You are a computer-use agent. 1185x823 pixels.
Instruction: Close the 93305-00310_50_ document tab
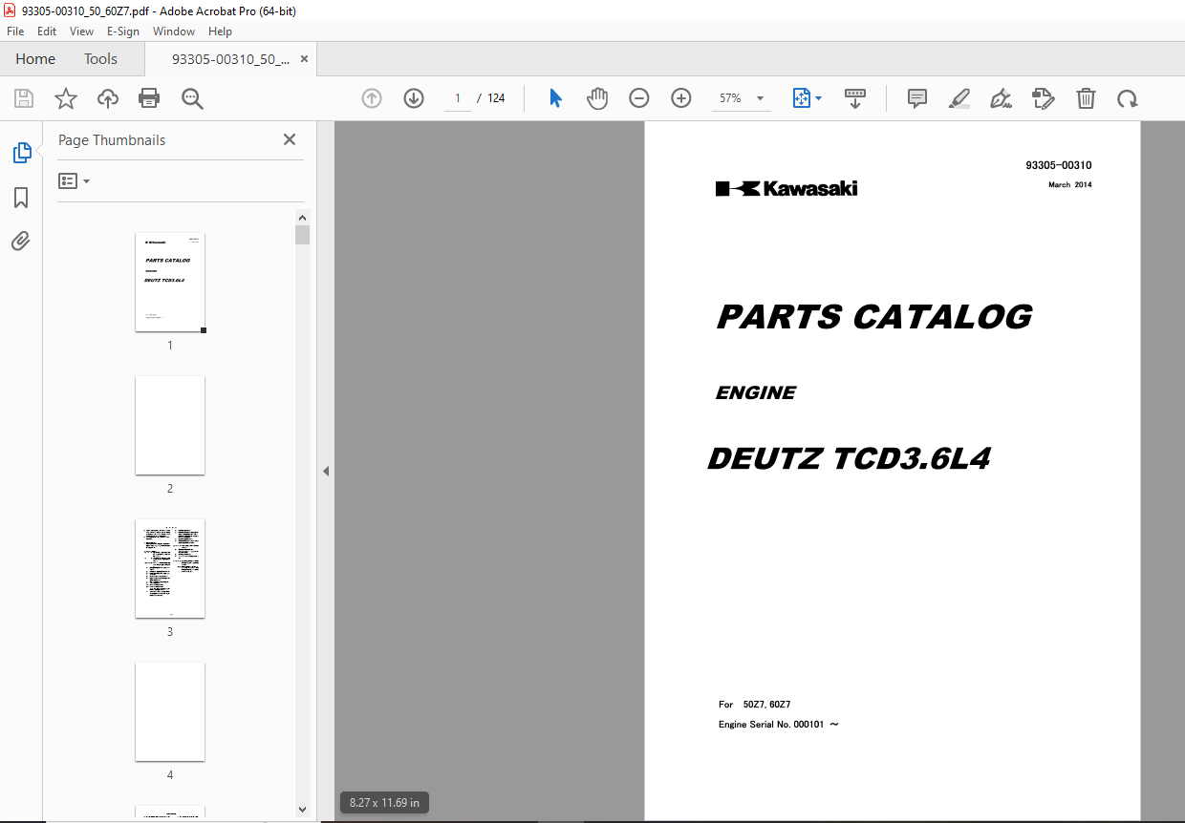(x=304, y=58)
